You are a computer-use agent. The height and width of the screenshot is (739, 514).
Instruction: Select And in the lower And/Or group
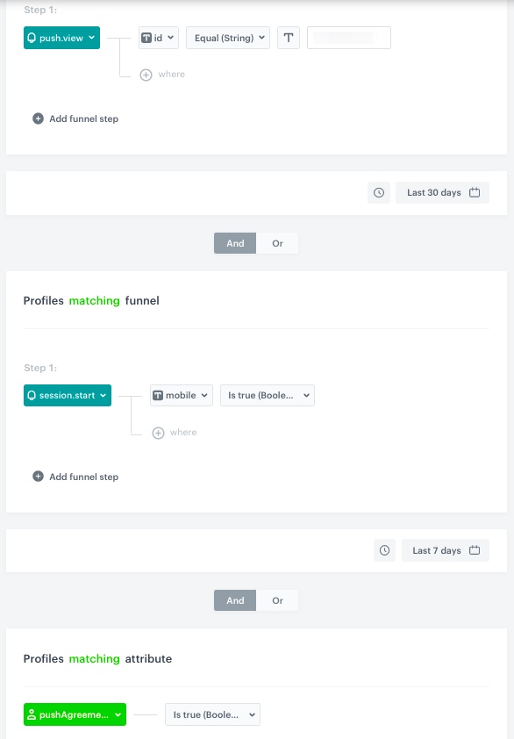(234, 600)
